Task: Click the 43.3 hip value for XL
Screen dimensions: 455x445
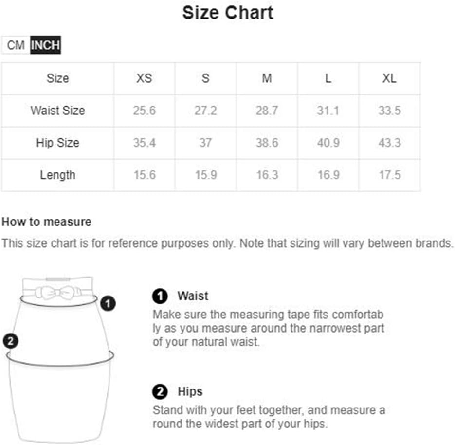Action: pyautogui.click(x=389, y=143)
